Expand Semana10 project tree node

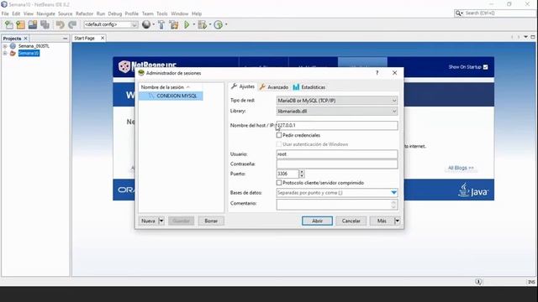pyautogui.click(x=5, y=53)
